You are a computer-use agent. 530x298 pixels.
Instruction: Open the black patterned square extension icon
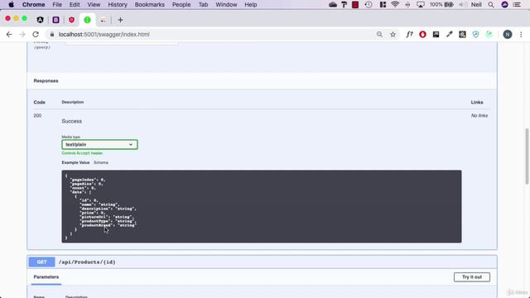pos(462,35)
